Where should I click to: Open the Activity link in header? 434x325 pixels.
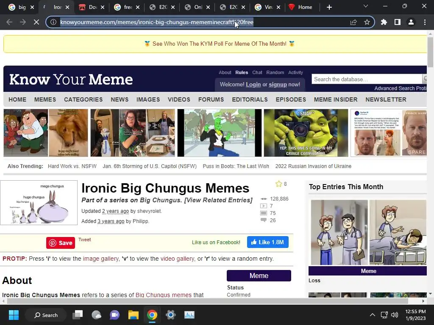pos(295,72)
